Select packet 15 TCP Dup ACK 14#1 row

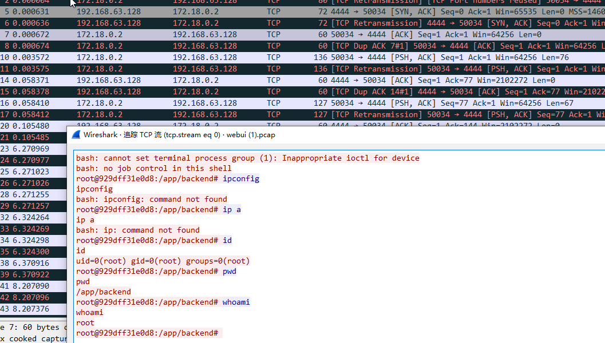pyautogui.click(x=302, y=91)
